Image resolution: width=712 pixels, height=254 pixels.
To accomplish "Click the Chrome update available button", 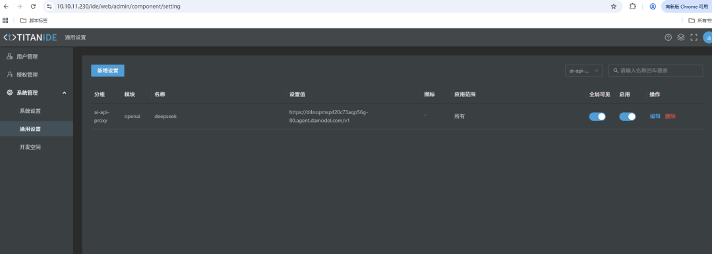I will tap(686, 7).
